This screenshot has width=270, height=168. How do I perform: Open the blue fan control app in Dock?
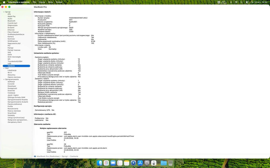pyautogui.click(x=133, y=163)
